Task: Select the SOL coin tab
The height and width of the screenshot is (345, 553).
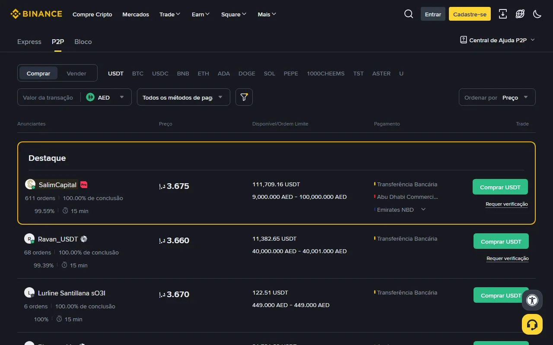Action: [x=270, y=73]
